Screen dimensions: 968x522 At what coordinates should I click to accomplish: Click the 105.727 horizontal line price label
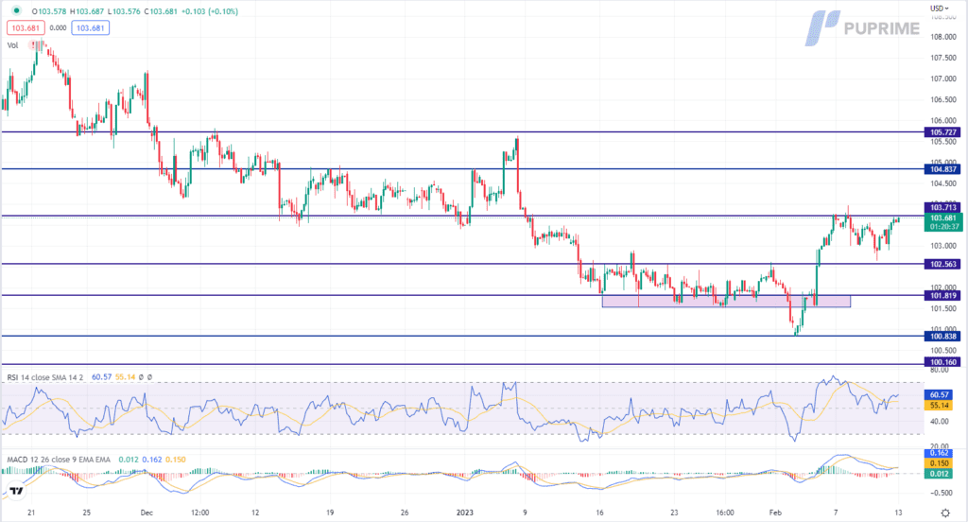click(942, 132)
